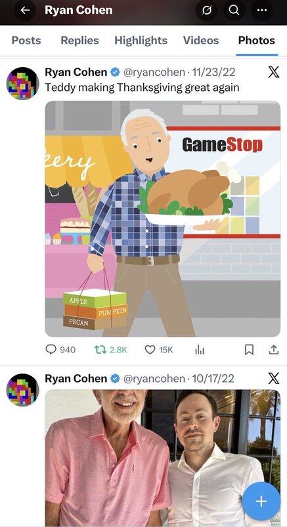Share the Thanksgiving post via upload icon

point(274,350)
